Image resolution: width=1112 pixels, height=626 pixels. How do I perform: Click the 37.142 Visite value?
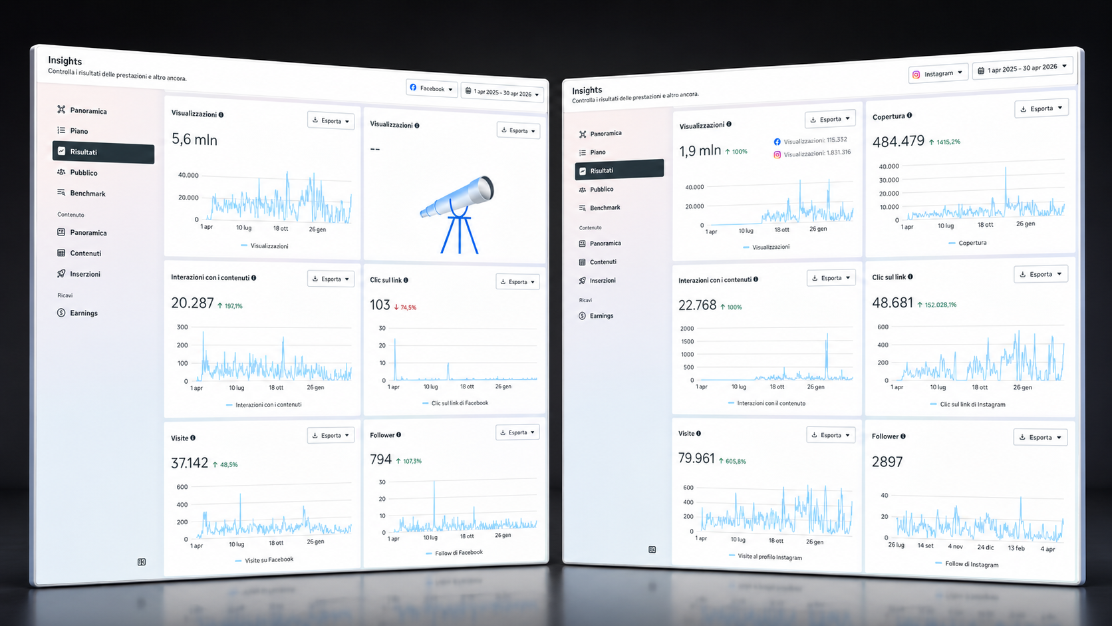190,463
